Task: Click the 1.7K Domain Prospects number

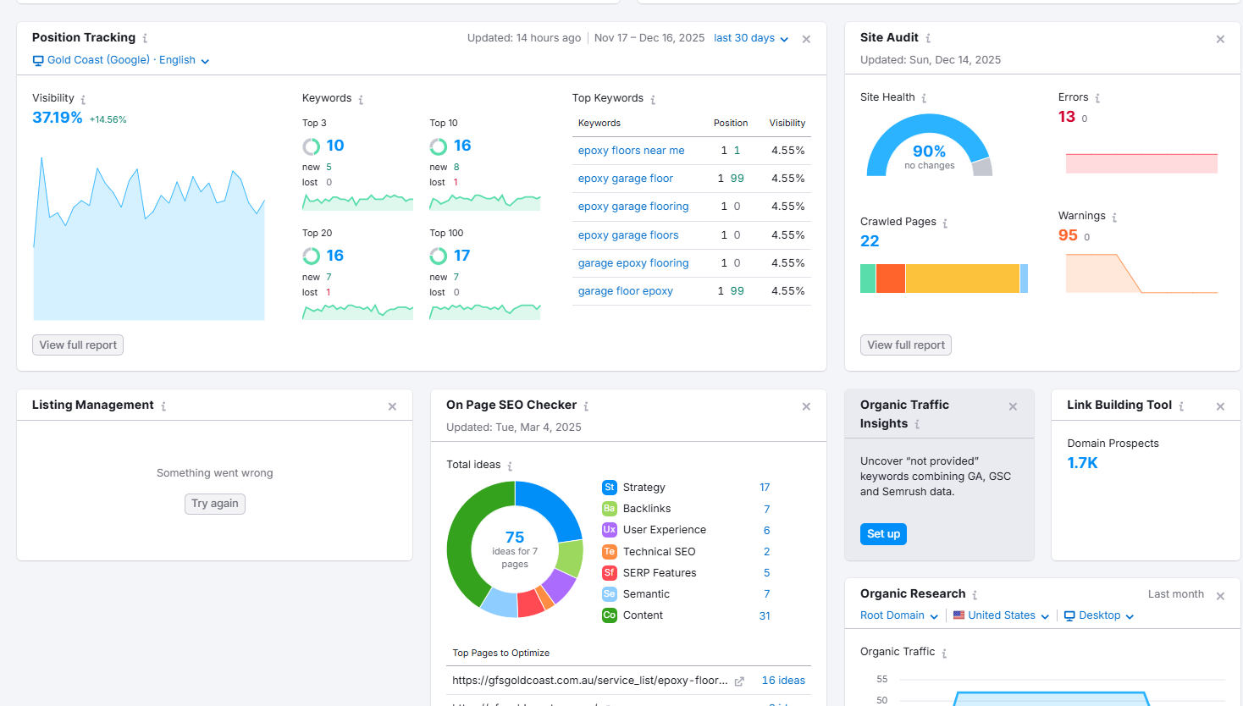Action: (1082, 463)
